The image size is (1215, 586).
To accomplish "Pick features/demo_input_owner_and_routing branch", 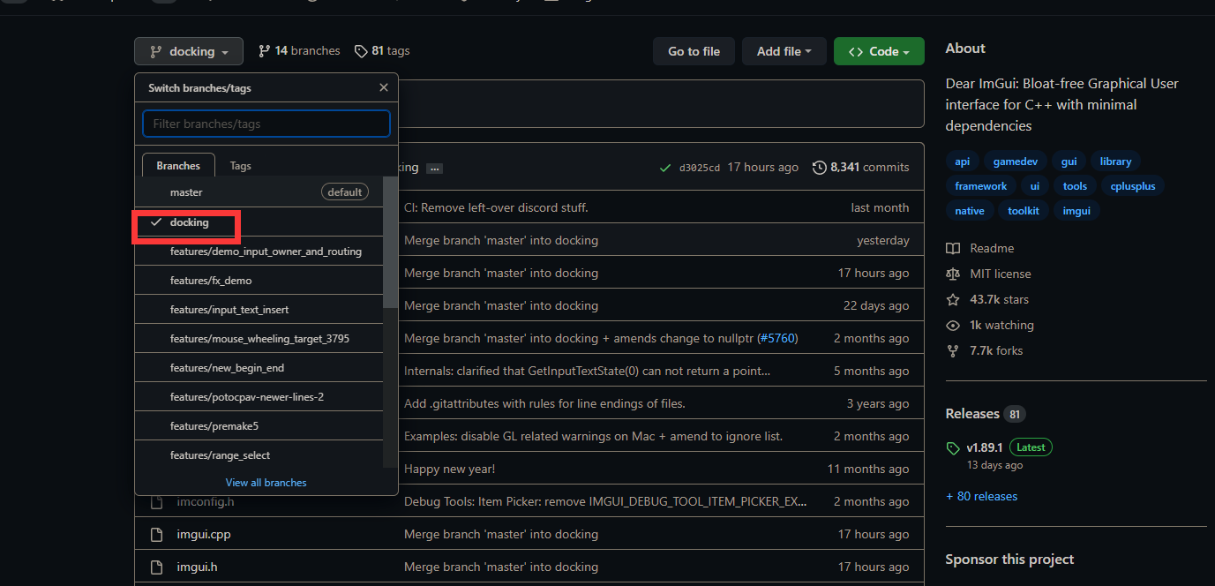I will (x=259, y=252).
